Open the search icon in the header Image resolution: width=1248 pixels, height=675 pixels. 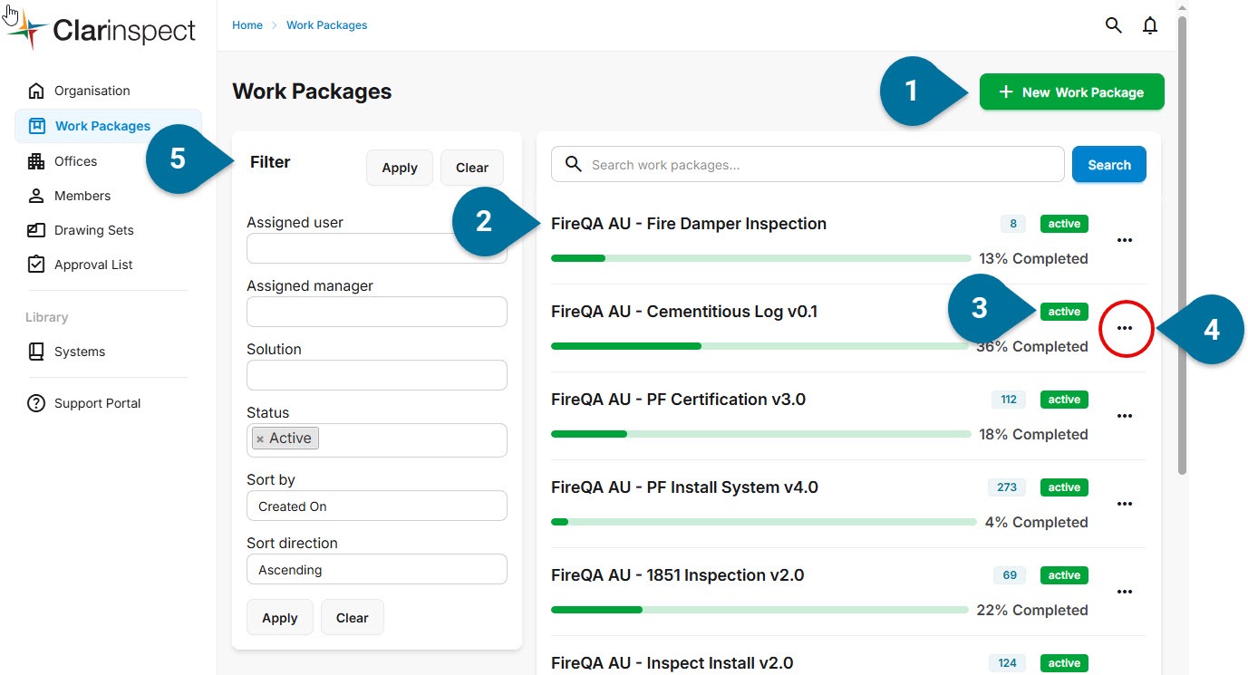pyautogui.click(x=1114, y=25)
